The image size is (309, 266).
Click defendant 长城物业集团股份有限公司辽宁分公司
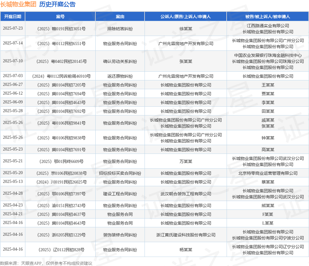coord(268,247)
